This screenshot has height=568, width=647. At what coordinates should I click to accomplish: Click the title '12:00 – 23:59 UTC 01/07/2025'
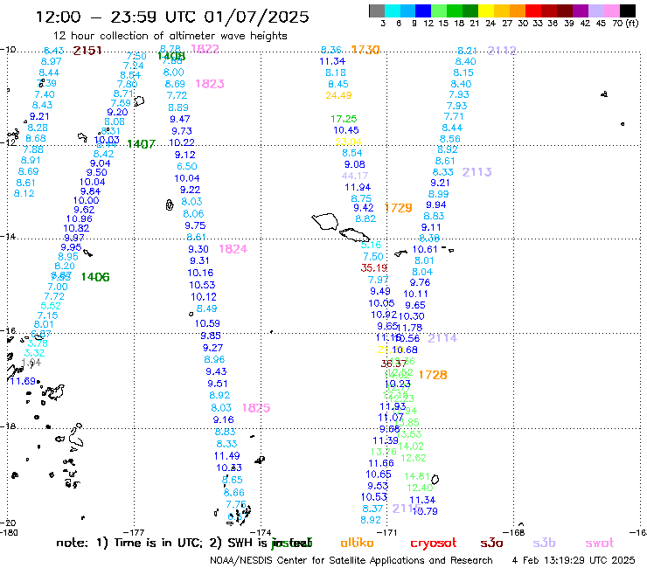172,17
